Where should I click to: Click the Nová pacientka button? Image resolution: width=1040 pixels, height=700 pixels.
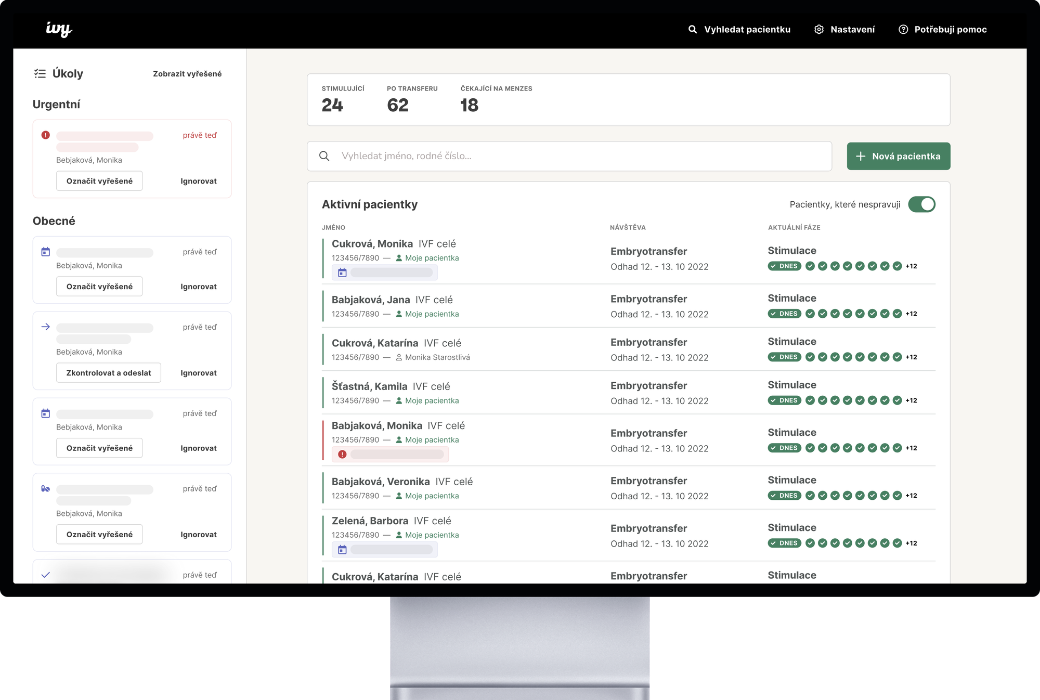coord(898,156)
